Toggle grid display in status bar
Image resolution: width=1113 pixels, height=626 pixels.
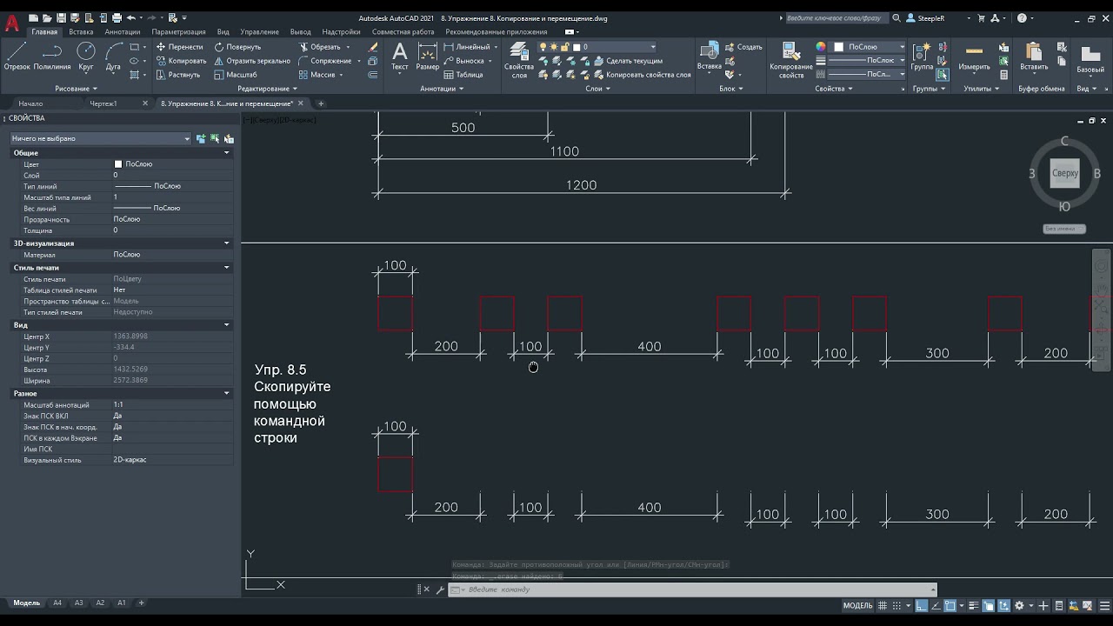point(883,605)
